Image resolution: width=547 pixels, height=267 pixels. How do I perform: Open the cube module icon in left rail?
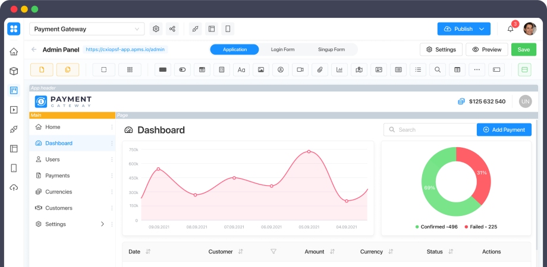14,71
